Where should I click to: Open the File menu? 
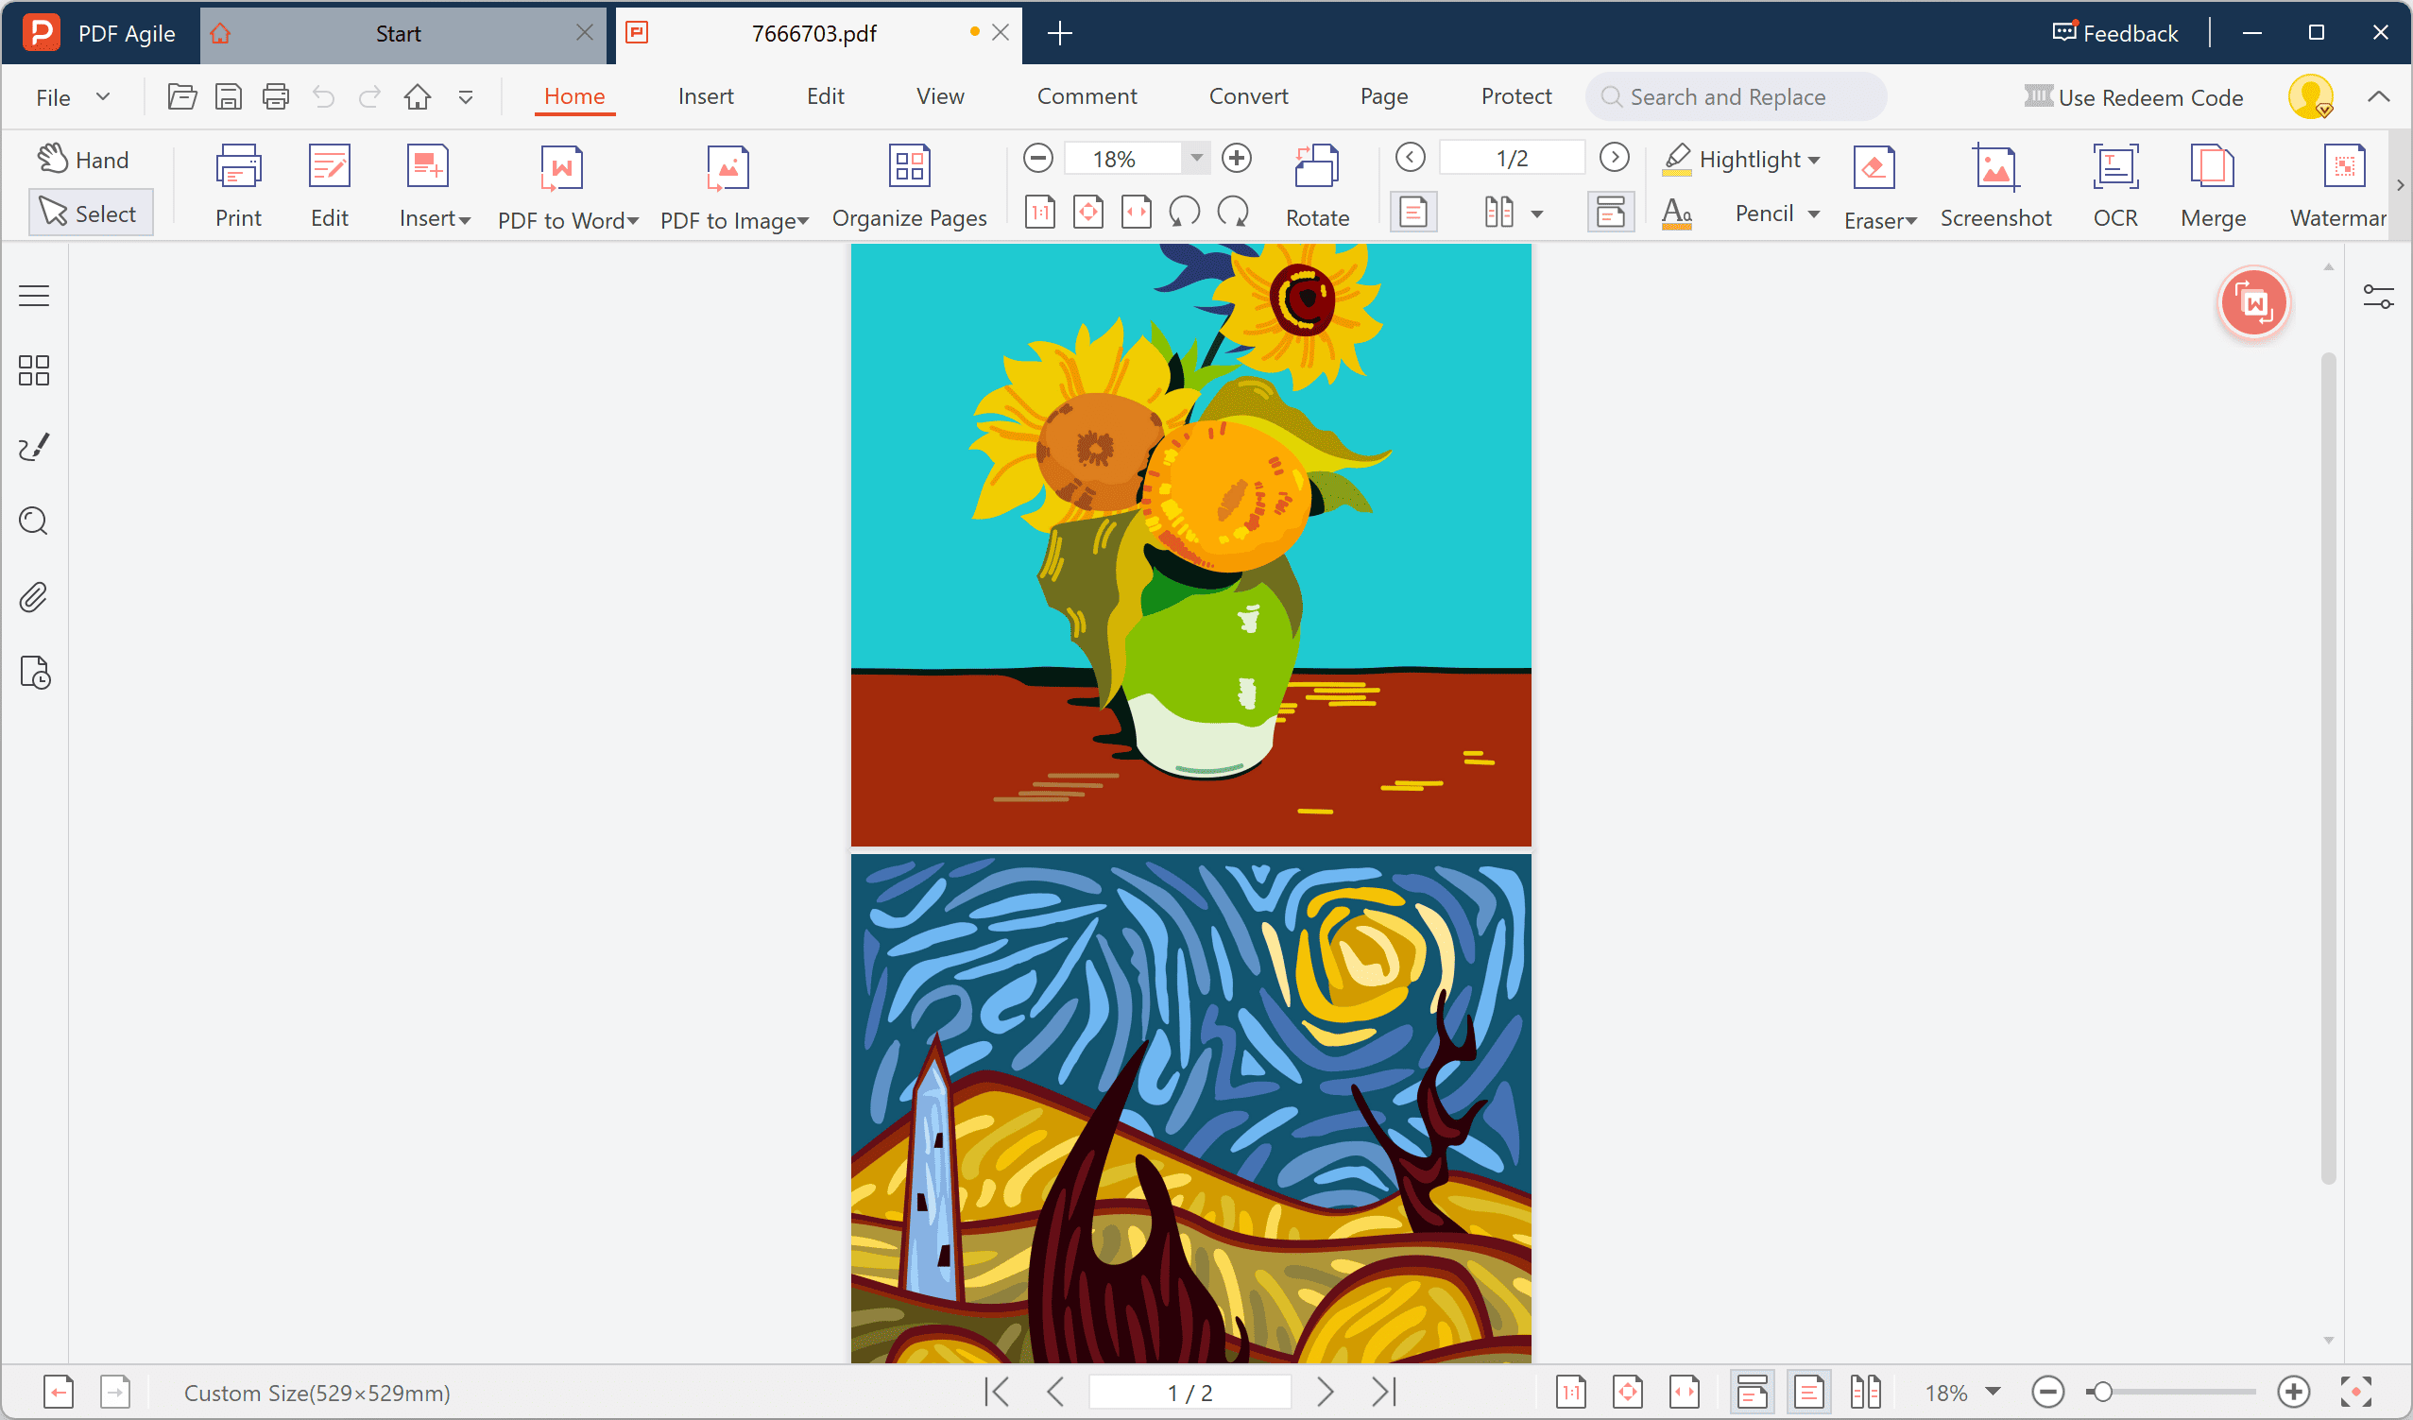click(x=73, y=96)
